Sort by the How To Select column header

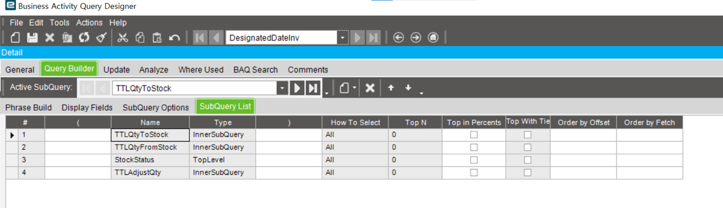[355, 123]
